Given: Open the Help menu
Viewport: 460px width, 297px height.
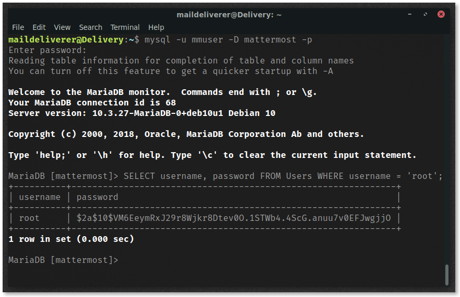Looking at the screenshot, I should click(x=156, y=27).
